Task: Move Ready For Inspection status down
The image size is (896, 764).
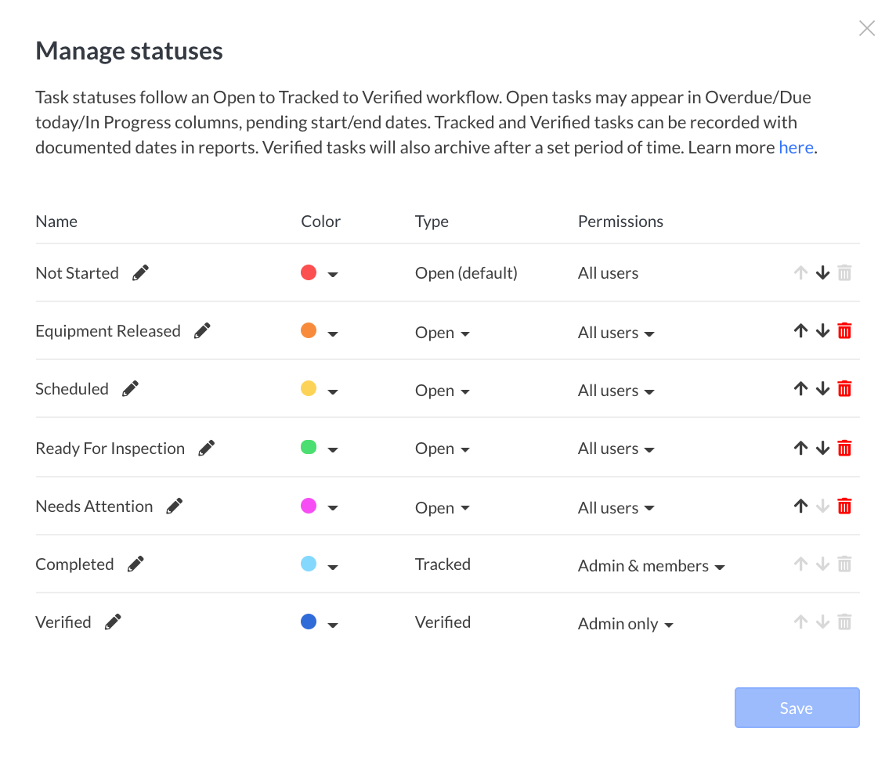Action: (822, 448)
